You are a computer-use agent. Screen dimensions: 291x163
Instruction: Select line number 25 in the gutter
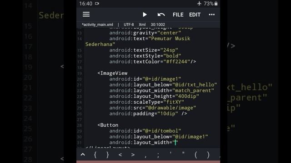pyautogui.click(x=80, y=108)
